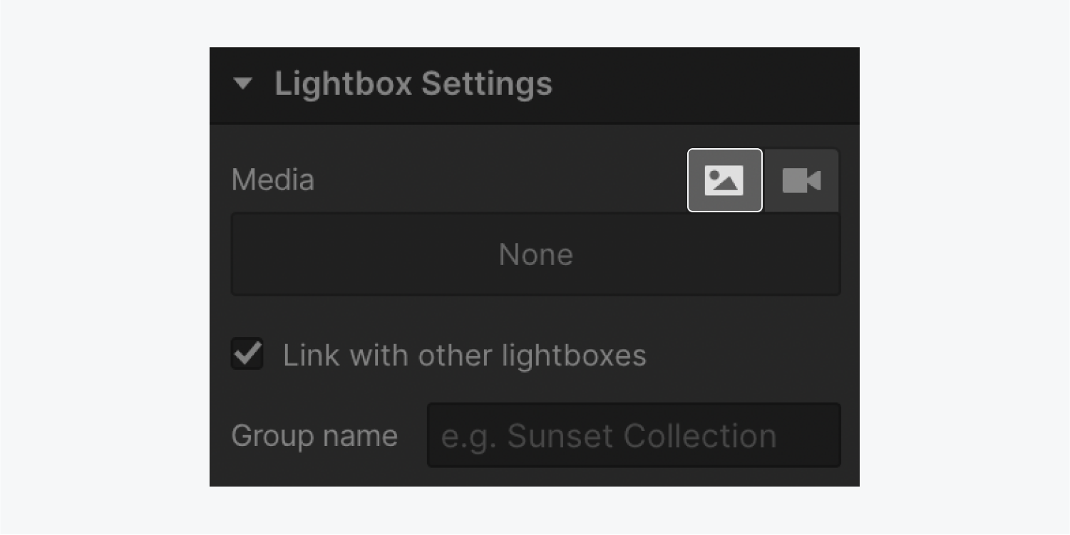Click the word None in media area
This screenshot has height=535, width=1070.
[536, 254]
